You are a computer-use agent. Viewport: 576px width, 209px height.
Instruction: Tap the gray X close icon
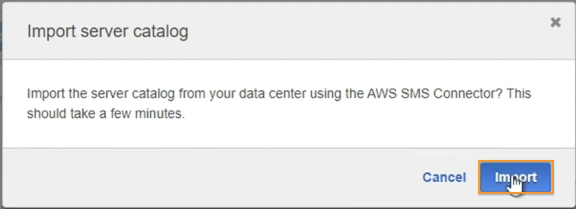(x=556, y=22)
